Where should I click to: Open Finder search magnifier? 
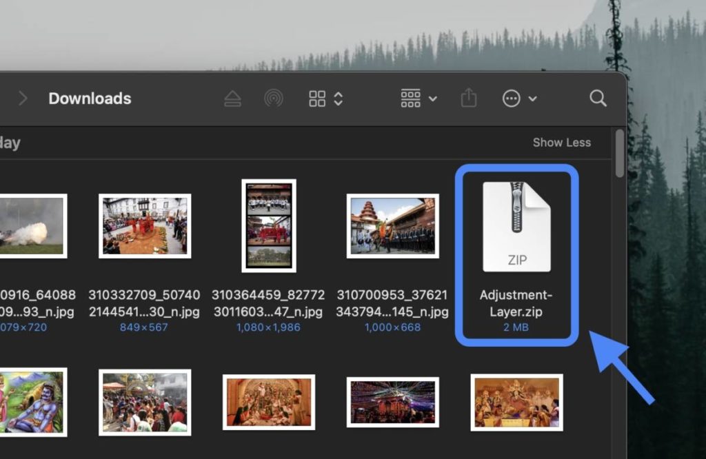click(x=598, y=98)
